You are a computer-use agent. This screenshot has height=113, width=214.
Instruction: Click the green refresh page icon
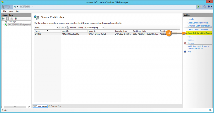coord(198,7)
